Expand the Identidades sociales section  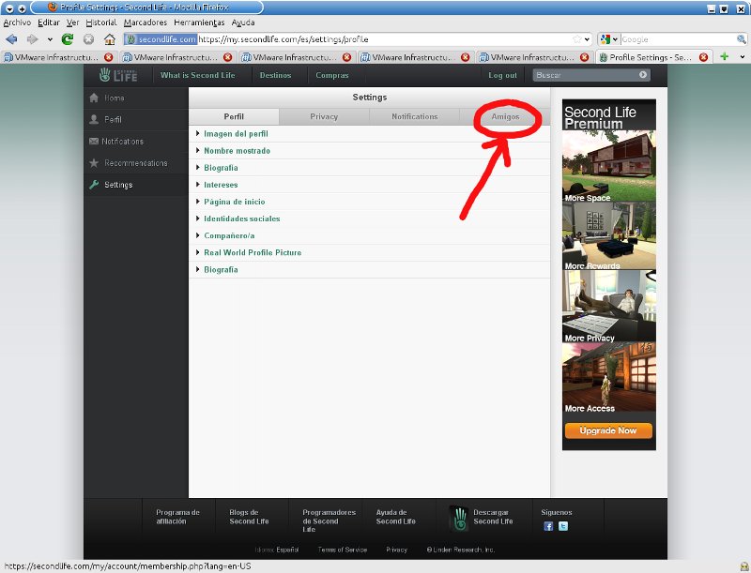(x=369, y=219)
